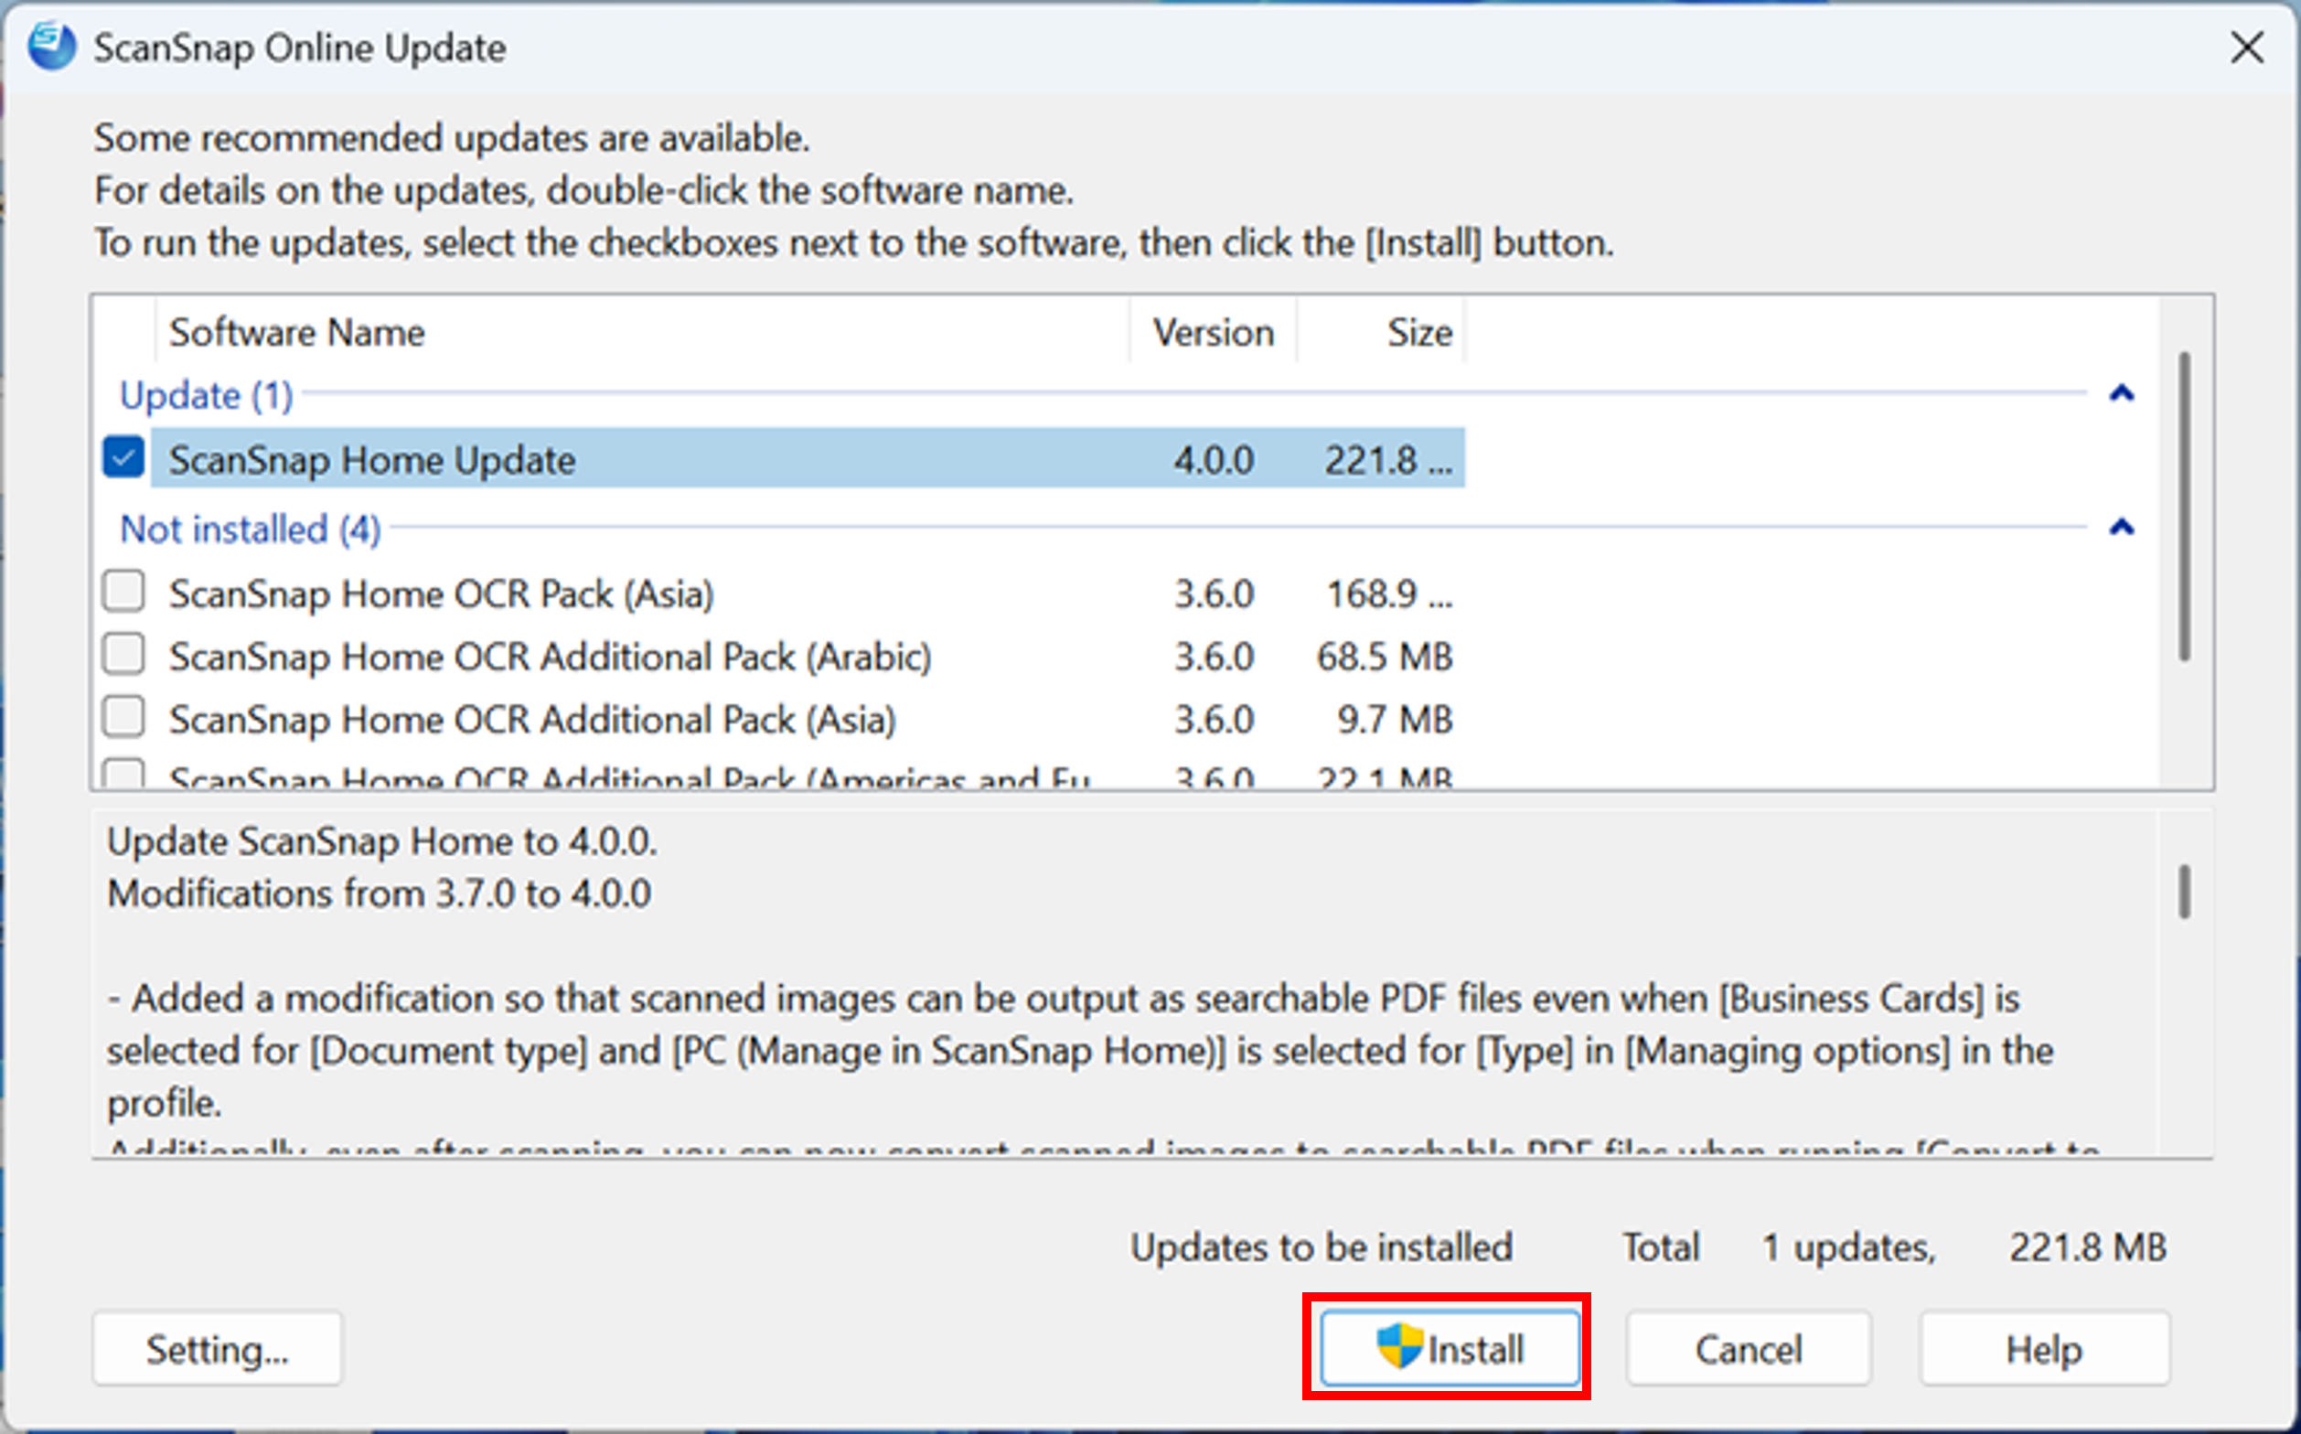Enable OCR Additional Pack (Arabic) checkbox
The image size is (2301, 1434).
(123, 656)
